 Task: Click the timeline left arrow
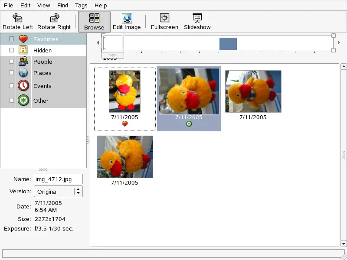(98, 43)
